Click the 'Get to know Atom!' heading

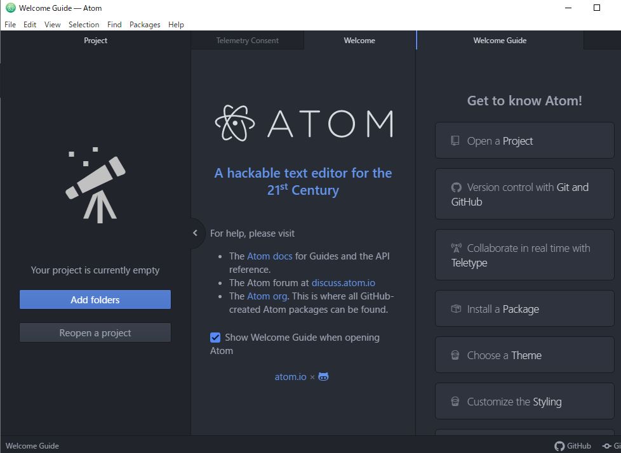524,100
